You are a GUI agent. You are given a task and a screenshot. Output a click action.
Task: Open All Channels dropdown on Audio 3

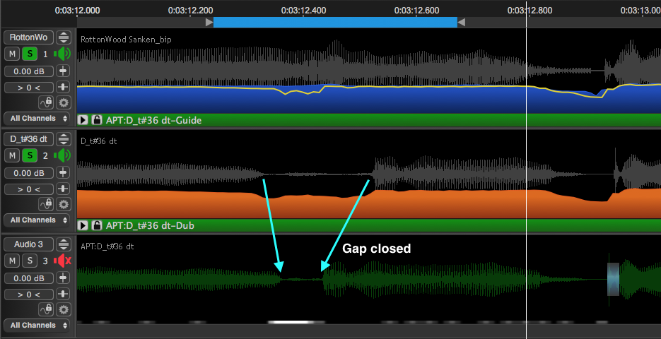pyautogui.click(x=37, y=326)
